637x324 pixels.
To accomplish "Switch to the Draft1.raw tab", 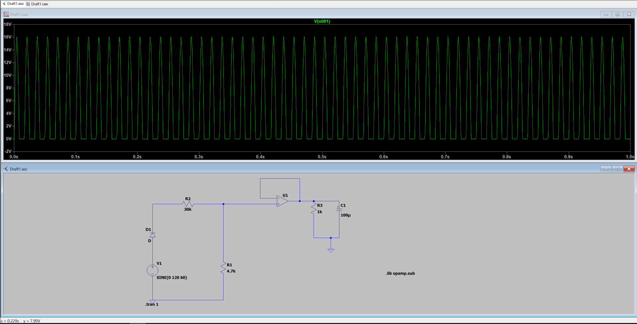I will (x=37, y=4).
